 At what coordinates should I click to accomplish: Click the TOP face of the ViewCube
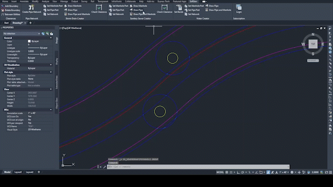tap(313, 44)
